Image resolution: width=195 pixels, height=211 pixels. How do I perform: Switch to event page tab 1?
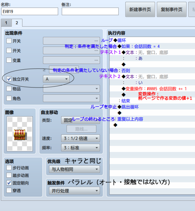(6, 23)
